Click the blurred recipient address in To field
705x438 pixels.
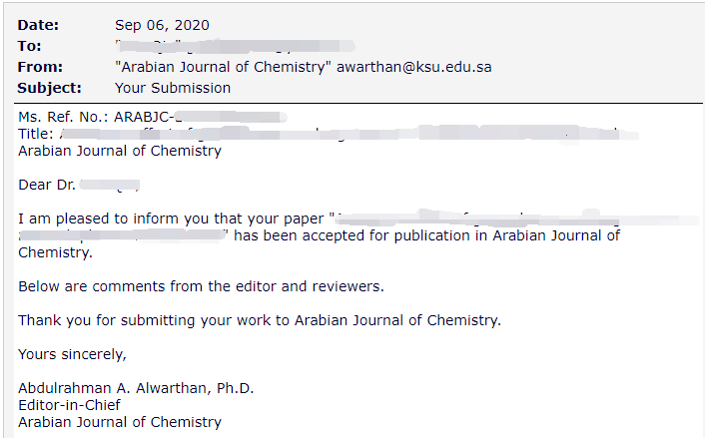(235, 46)
